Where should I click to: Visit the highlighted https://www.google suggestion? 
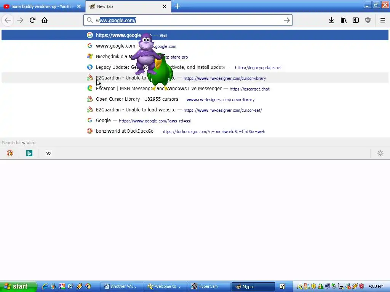195,35
